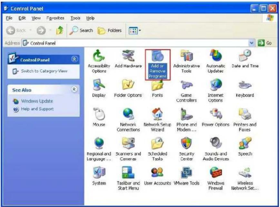Viewport: 280px width, 207px height.
Task: Click the Address bar field
Action: tap(138, 43)
